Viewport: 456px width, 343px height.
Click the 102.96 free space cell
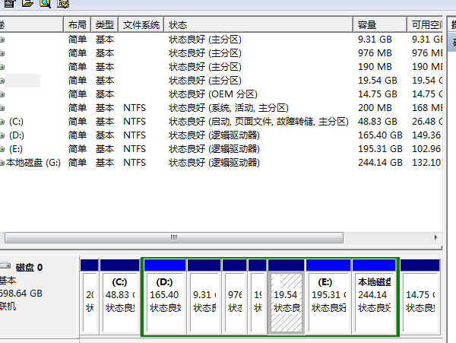pos(426,148)
